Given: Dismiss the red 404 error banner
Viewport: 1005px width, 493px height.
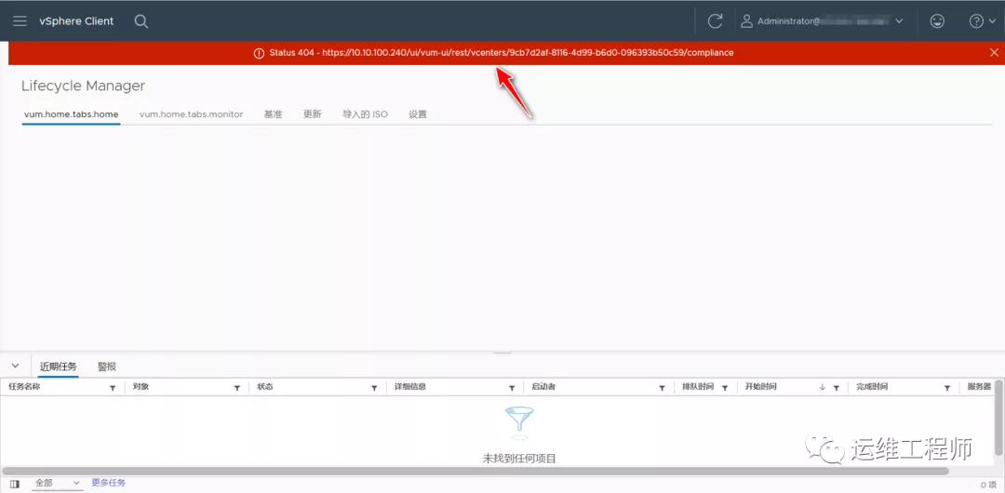Looking at the screenshot, I should (994, 53).
